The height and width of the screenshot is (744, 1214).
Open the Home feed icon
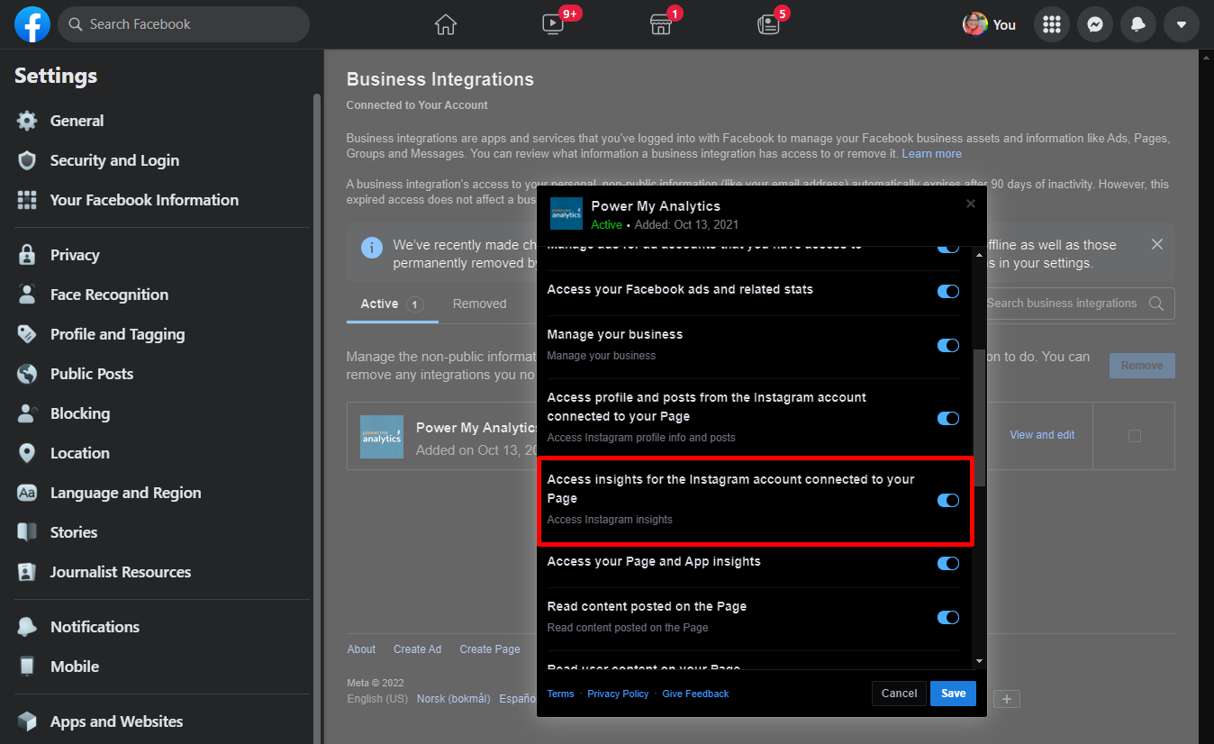[x=446, y=24]
